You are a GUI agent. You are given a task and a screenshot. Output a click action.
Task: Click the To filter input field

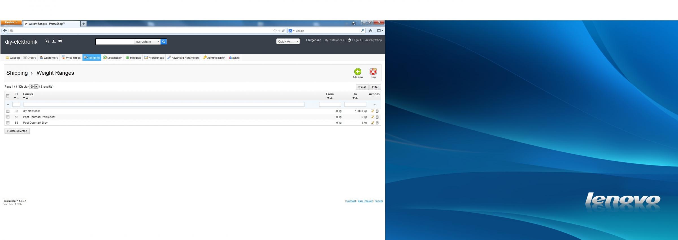(x=355, y=105)
